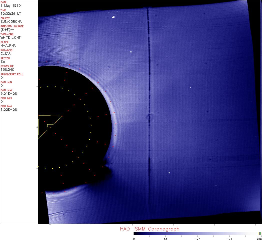Click the '63' tick label under the colorbar
Image resolution: width=262 pixels, height=240 pixels.
click(x=165, y=238)
